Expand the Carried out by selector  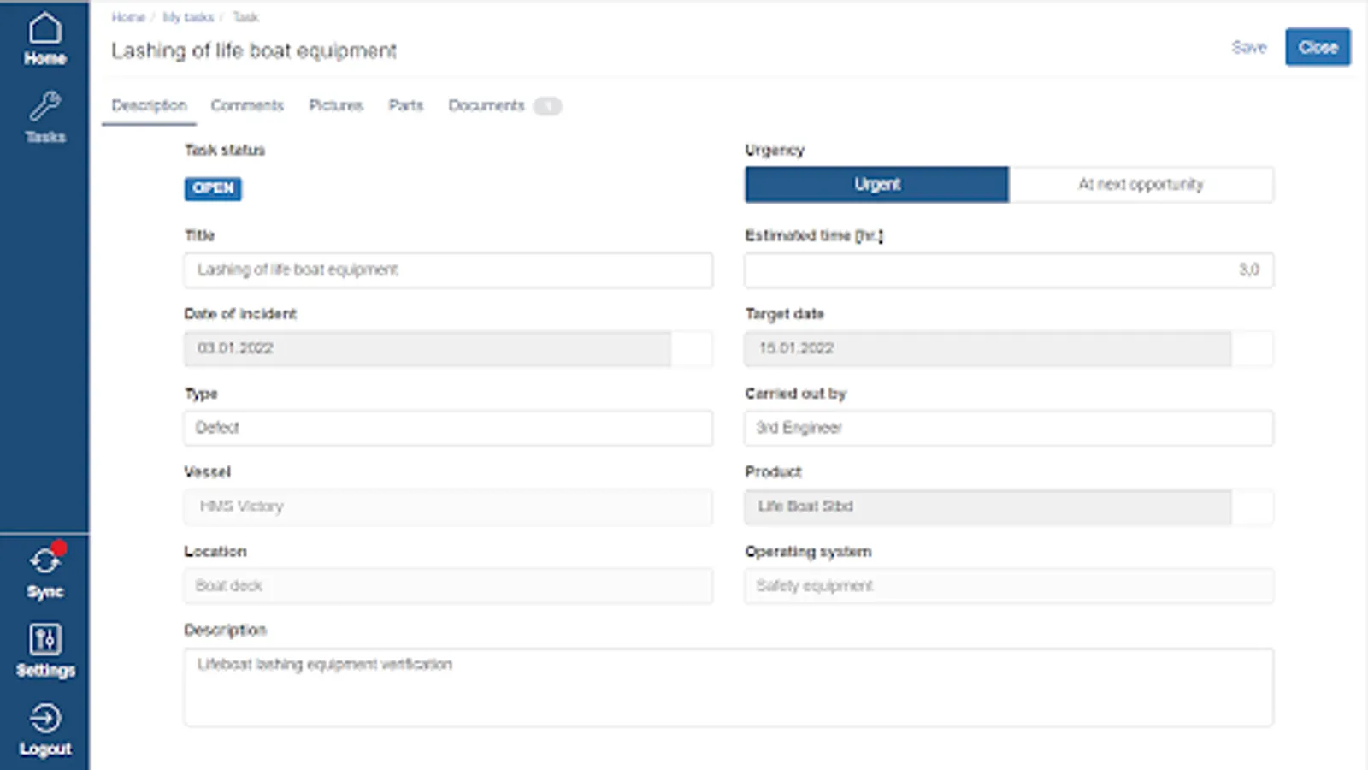pos(1009,428)
